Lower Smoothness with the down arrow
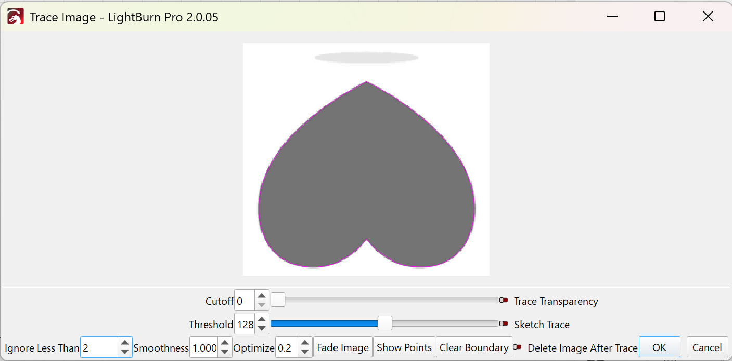 pos(225,352)
